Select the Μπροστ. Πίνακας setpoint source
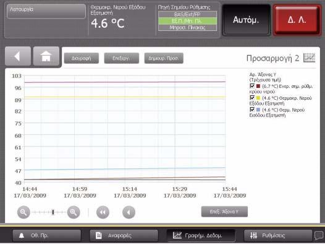 tap(188, 28)
